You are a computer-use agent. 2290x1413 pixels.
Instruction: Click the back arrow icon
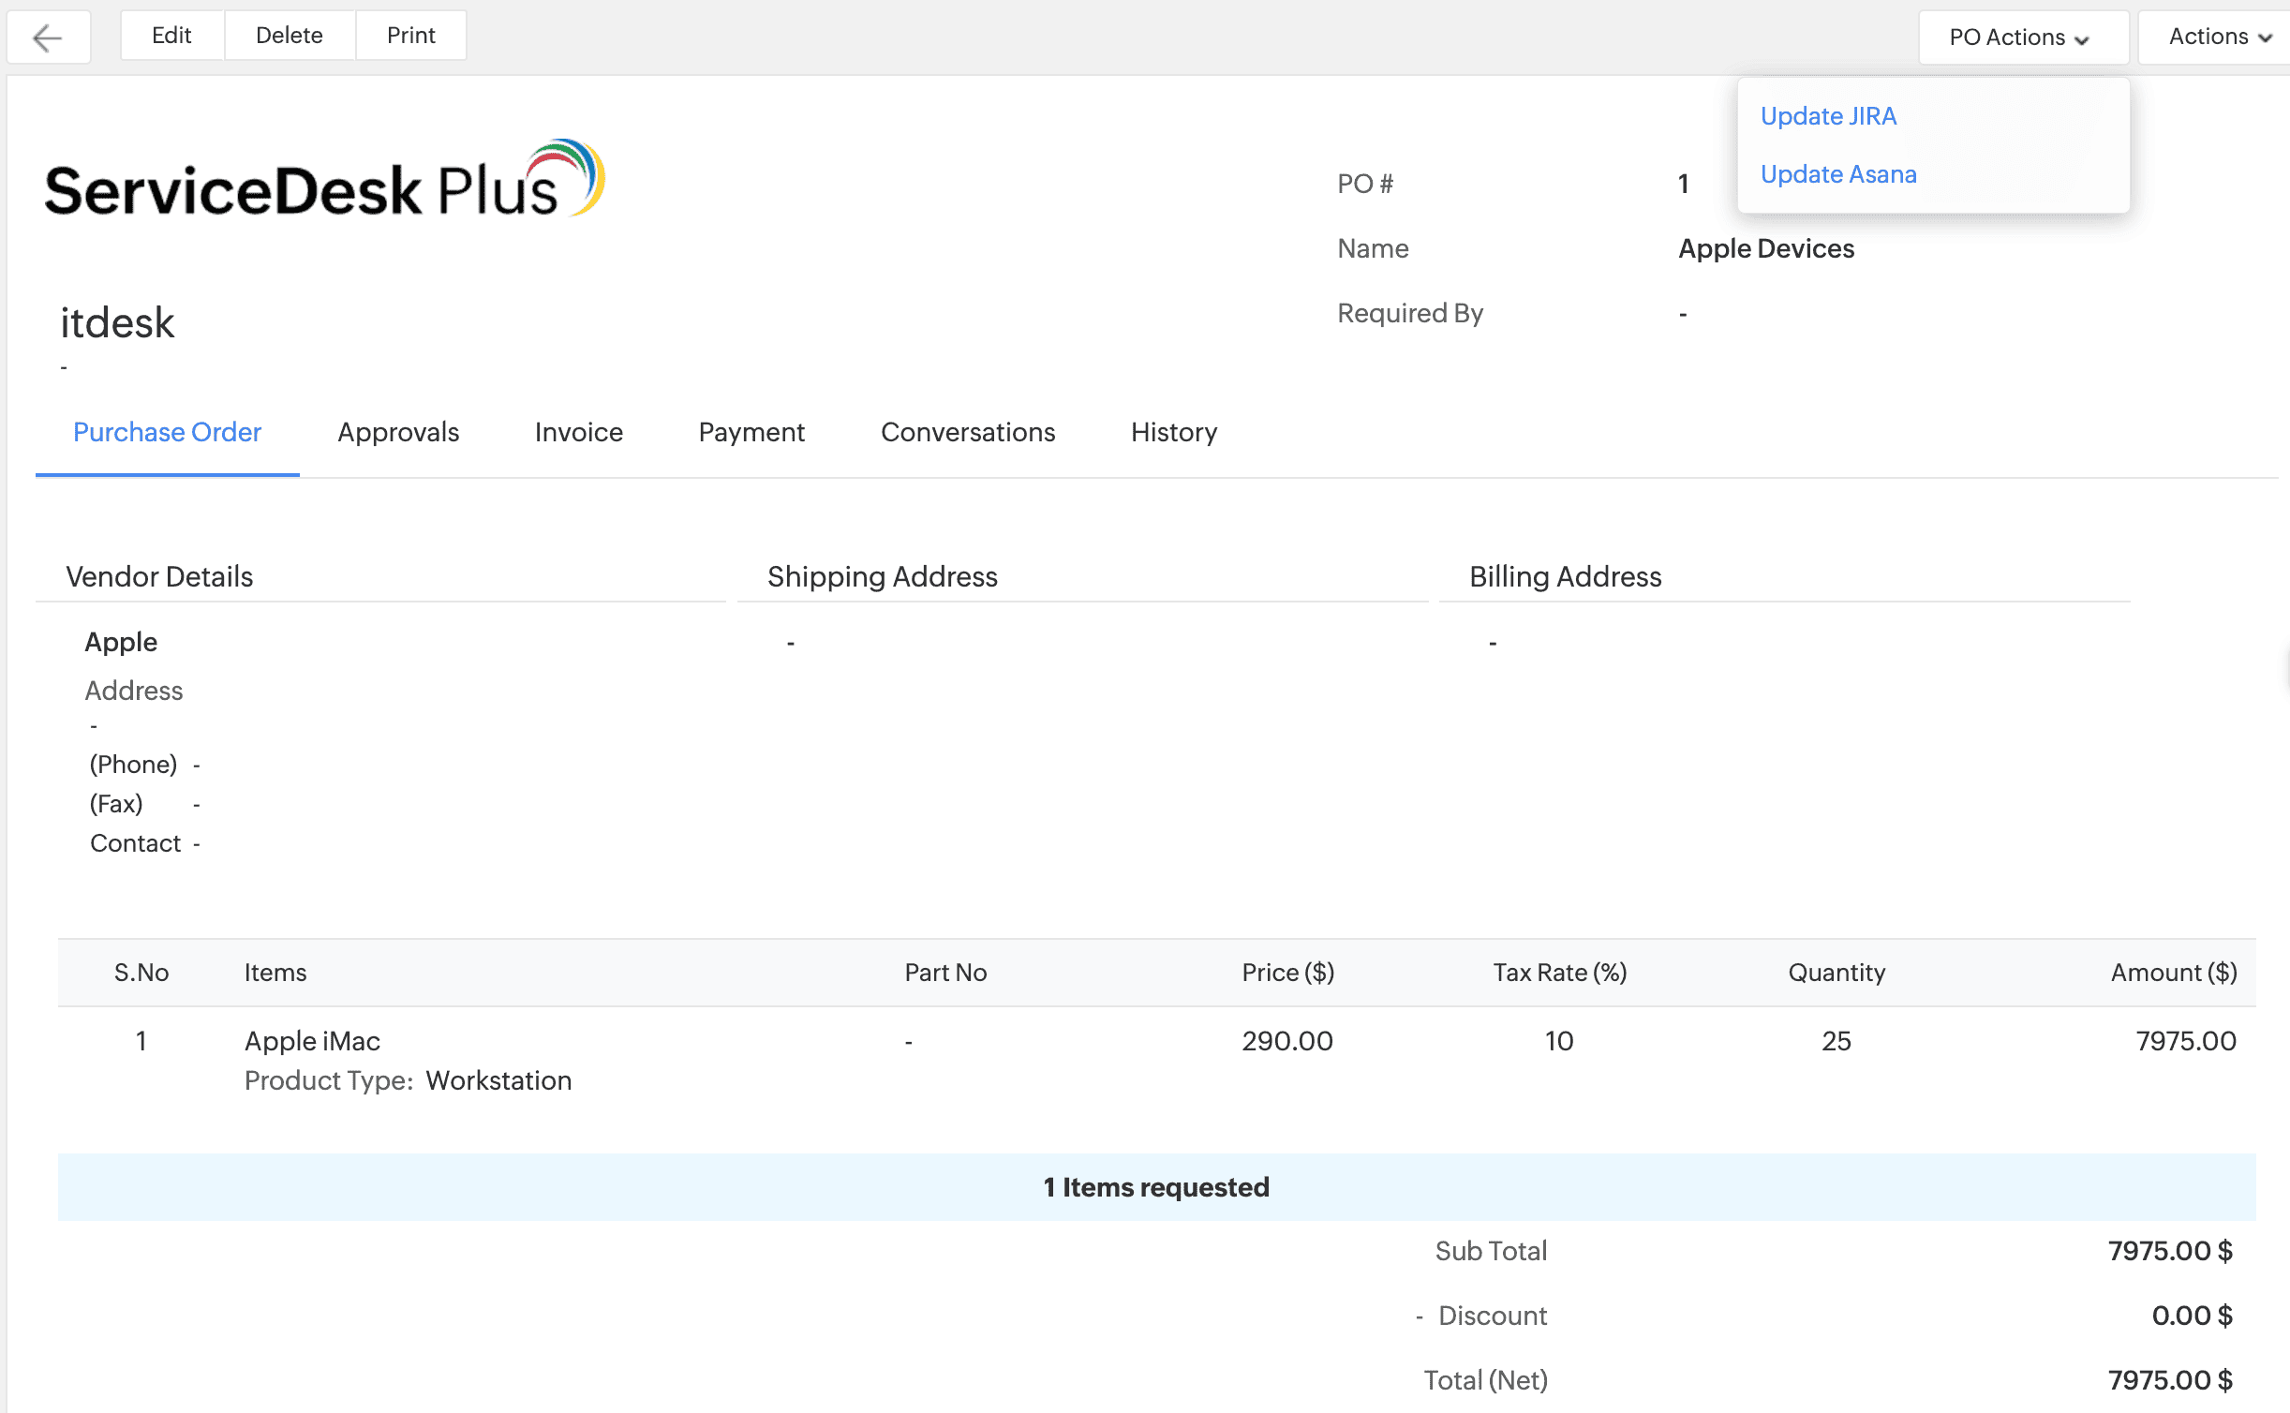coord(48,37)
